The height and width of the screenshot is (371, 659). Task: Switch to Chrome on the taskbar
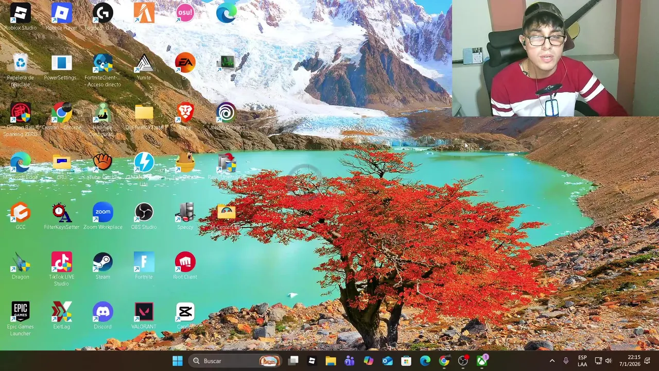click(x=444, y=361)
